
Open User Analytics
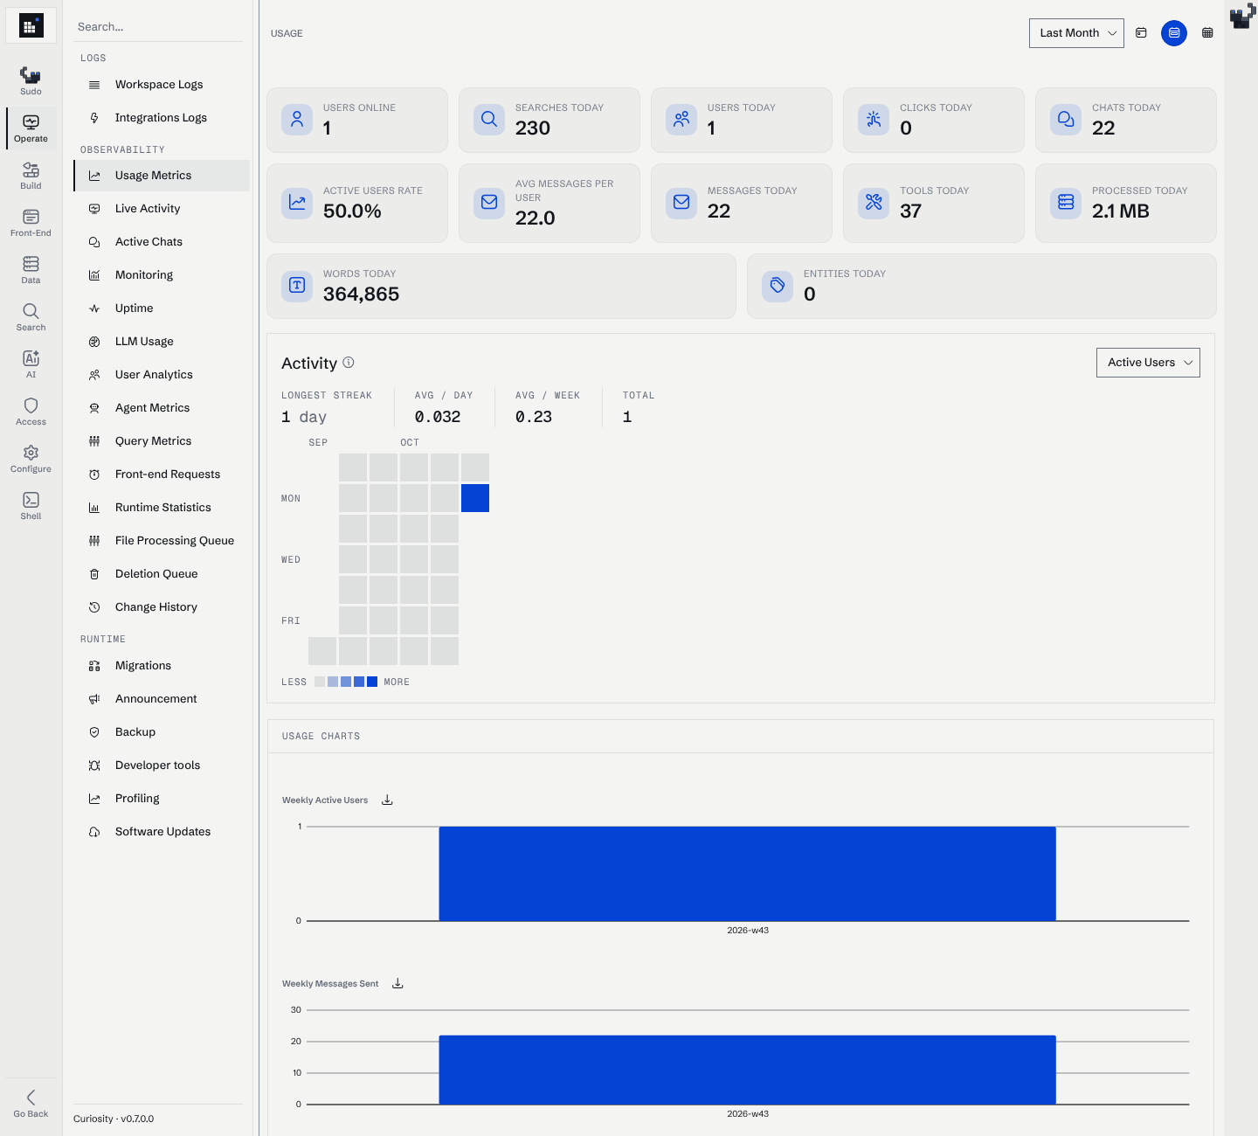pyautogui.click(x=162, y=375)
